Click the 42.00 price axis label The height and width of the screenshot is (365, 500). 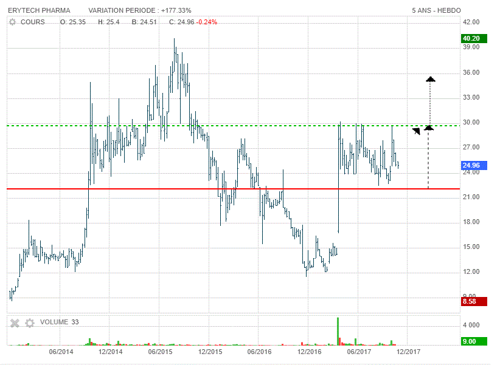pyautogui.click(x=471, y=22)
